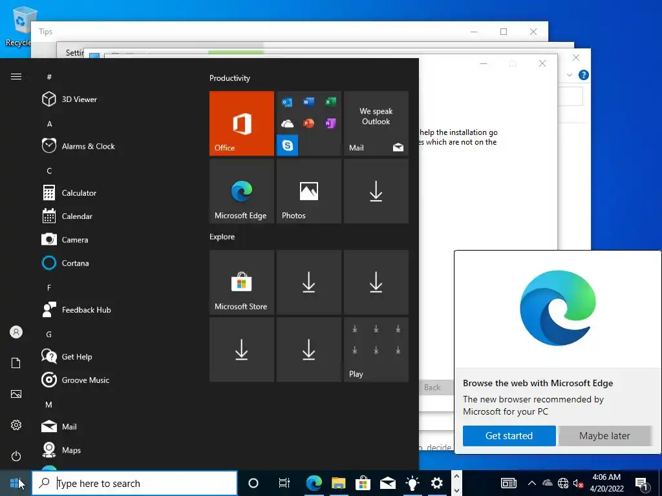Viewport: 662px width, 496px height.
Task: Launch Edge from the taskbar
Action: (314, 483)
